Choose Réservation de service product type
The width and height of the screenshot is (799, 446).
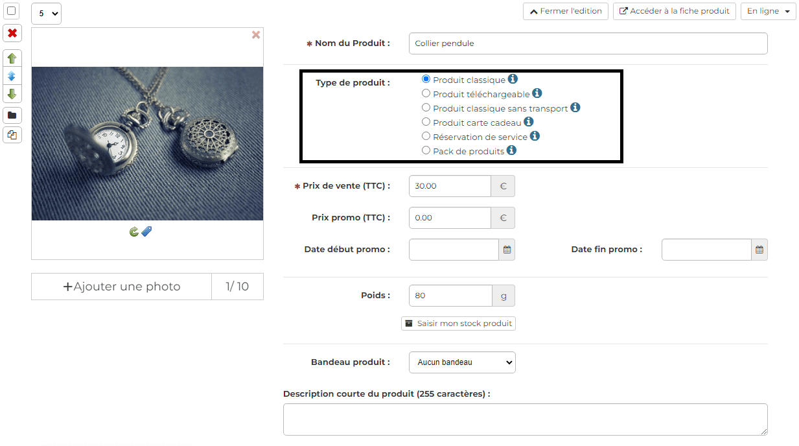click(x=426, y=136)
